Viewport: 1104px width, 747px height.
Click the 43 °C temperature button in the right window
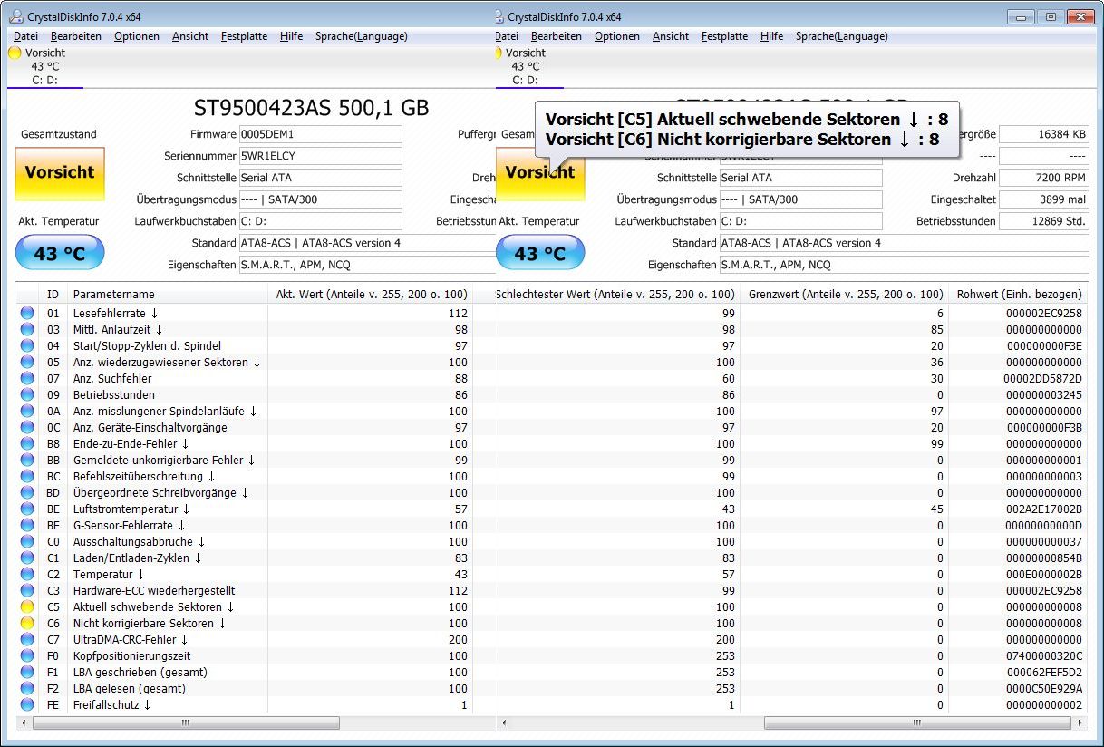(x=540, y=254)
